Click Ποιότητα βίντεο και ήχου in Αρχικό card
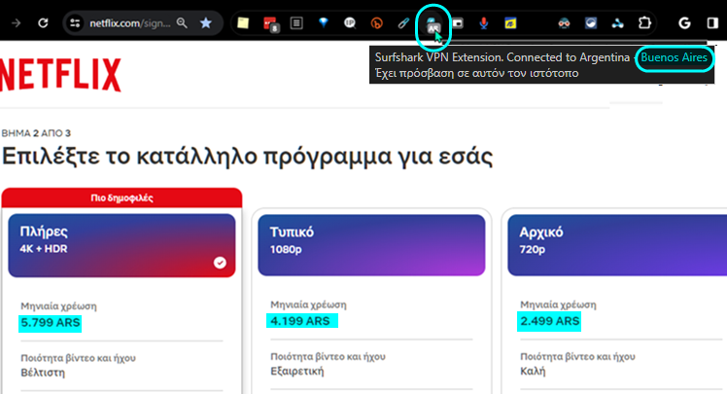727x394 pixels. 577,356
